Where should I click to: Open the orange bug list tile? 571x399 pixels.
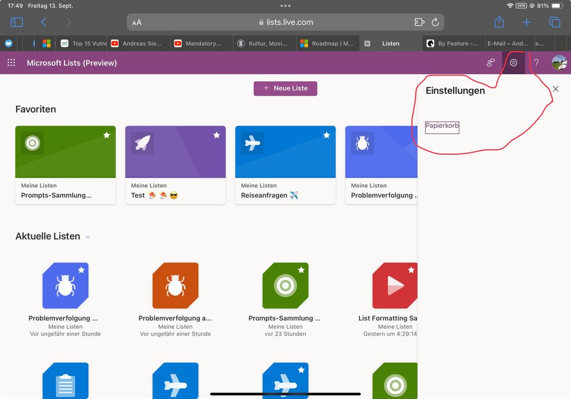pos(175,285)
